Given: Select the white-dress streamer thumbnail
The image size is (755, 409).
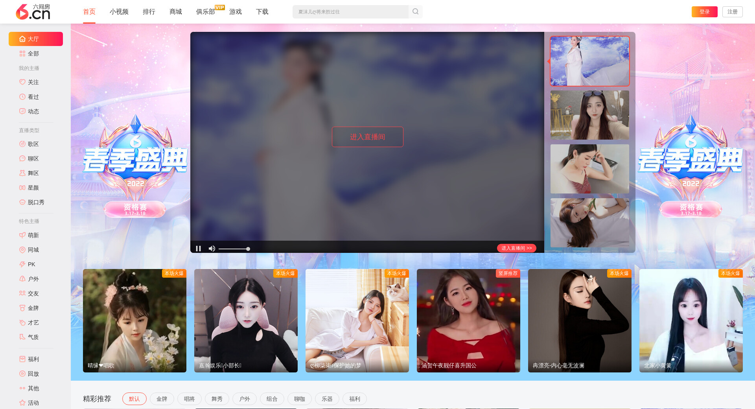Looking at the screenshot, I should pyautogui.click(x=590, y=61).
